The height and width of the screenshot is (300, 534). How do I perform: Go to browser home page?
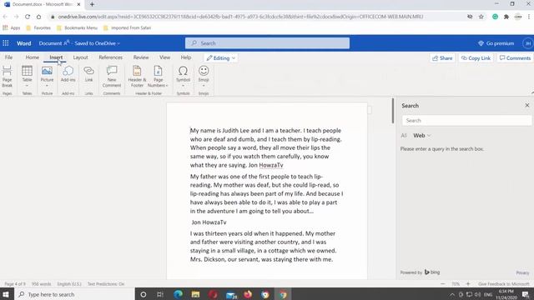39,17
